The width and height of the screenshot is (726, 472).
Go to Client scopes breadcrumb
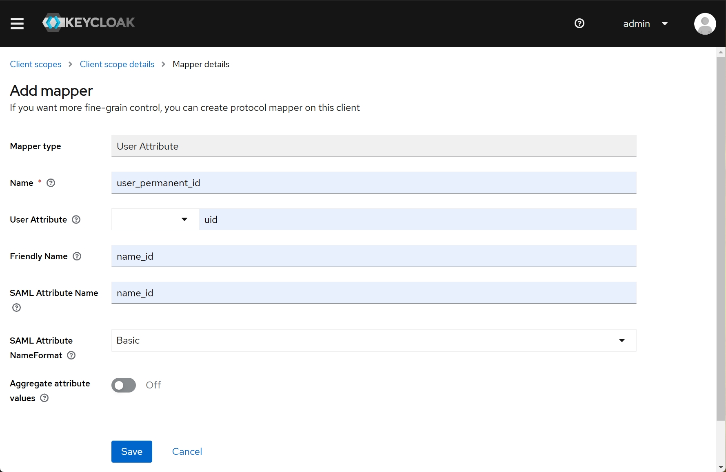tap(36, 64)
